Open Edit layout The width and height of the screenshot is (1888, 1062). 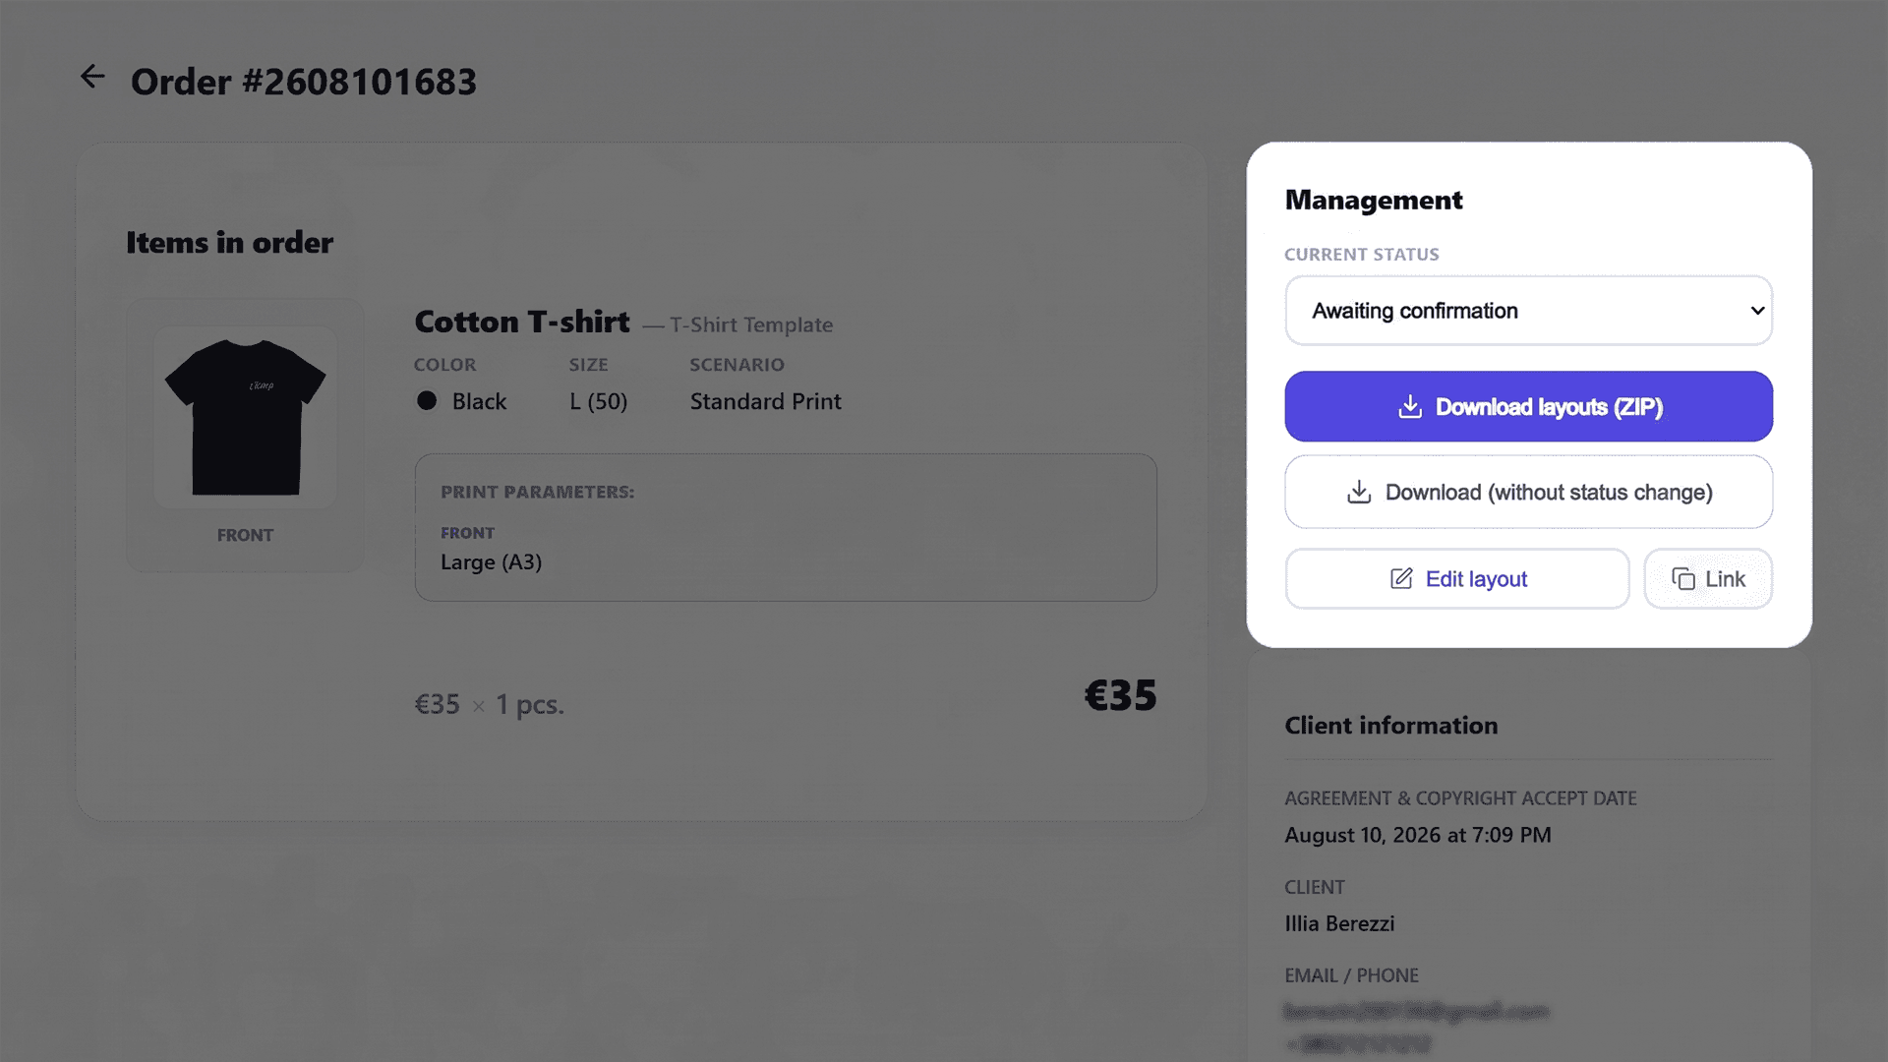tap(1456, 578)
